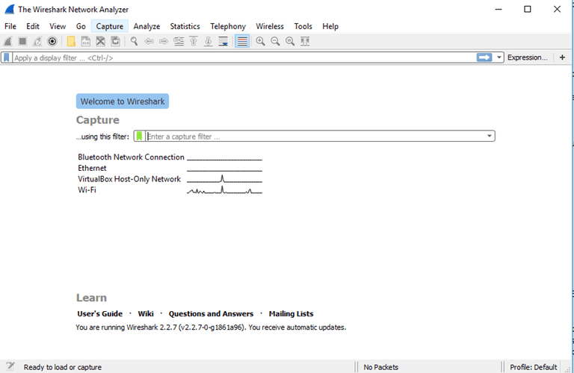The image size is (574, 373).
Task: Minimize the Wireshark window
Action: click(x=499, y=9)
